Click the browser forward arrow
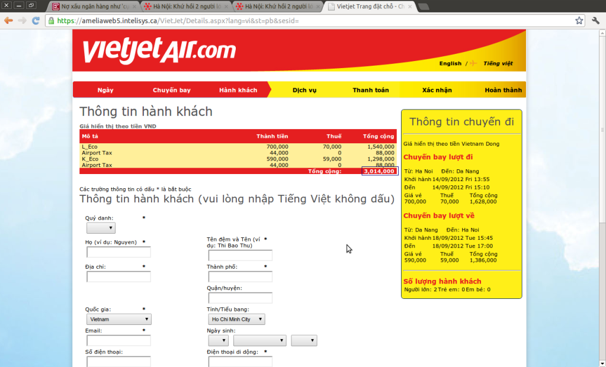Image resolution: width=606 pixels, height=367 pixels. [22, 20]
